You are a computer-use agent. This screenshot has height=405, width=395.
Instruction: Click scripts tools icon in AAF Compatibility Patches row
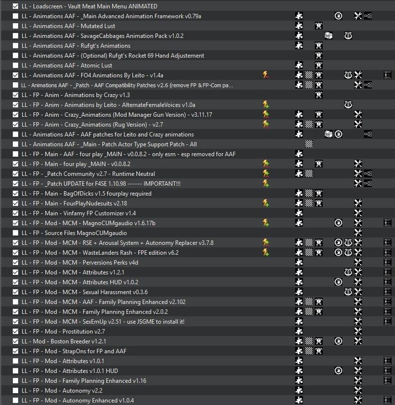click(x=358, y=85)
